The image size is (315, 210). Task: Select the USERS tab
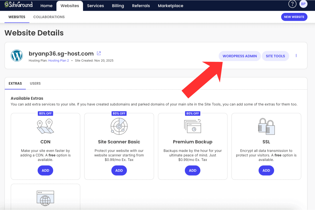coord(35,83)
